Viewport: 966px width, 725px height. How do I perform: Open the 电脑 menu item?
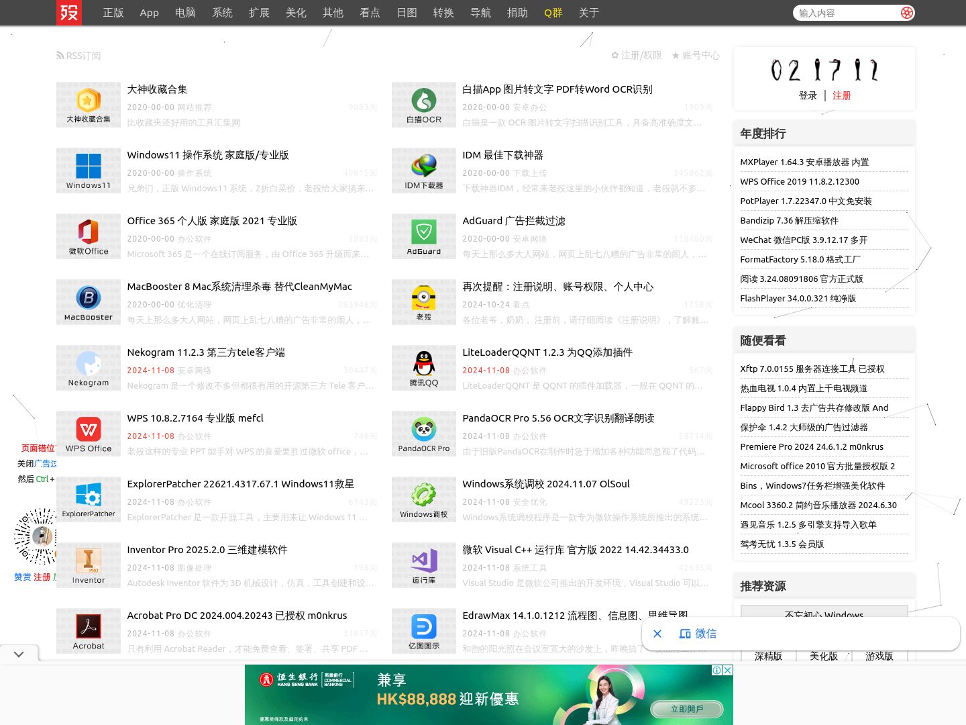185,13
